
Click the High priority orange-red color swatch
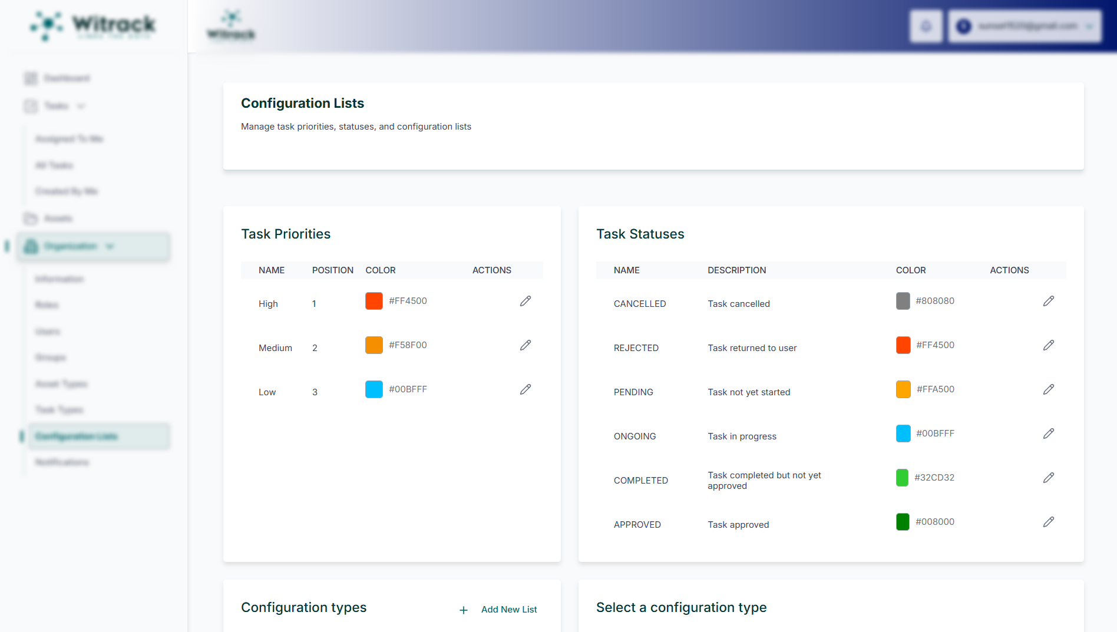point(374,301)
